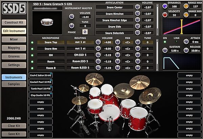This screenshot has height=139, width=203.
Task: Toggle the Phase invert button
Action: [85, 32]
